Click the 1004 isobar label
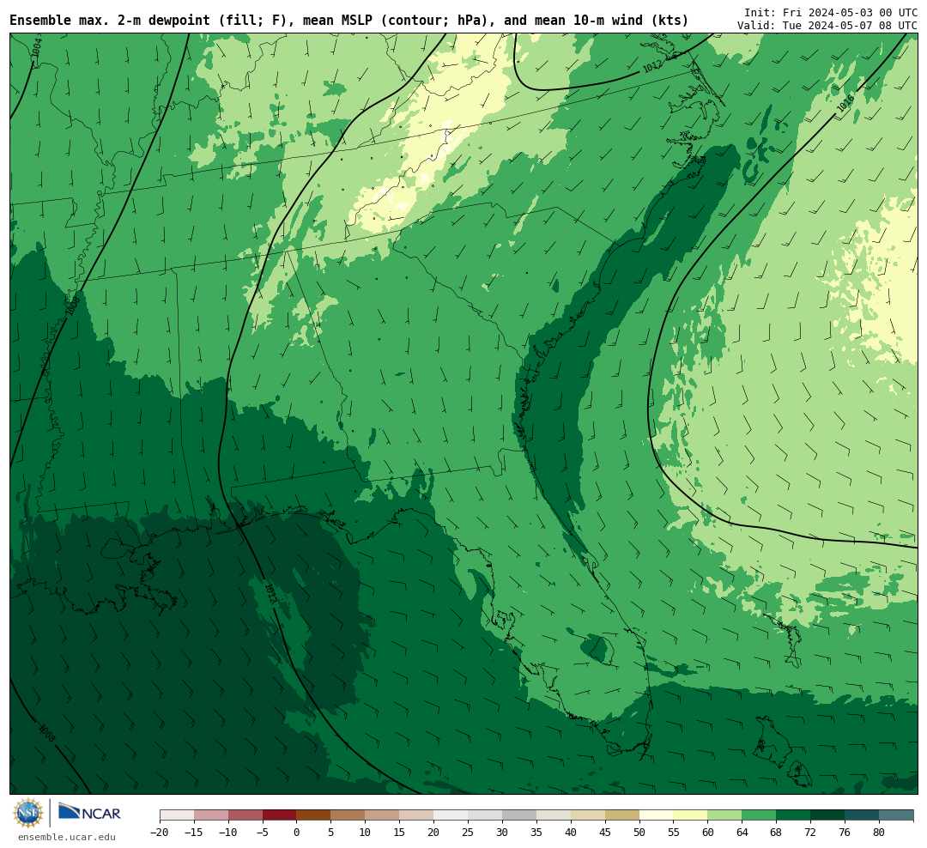The image size is (927, 848). [37, 47]
